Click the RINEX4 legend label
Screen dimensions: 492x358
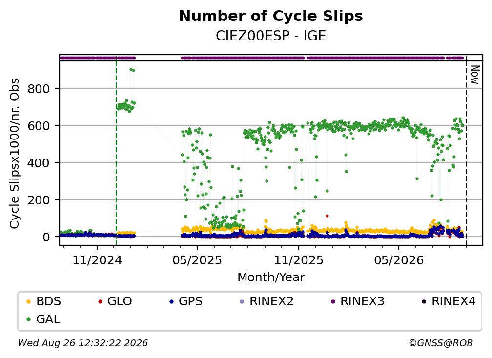(x=454, y=301)
